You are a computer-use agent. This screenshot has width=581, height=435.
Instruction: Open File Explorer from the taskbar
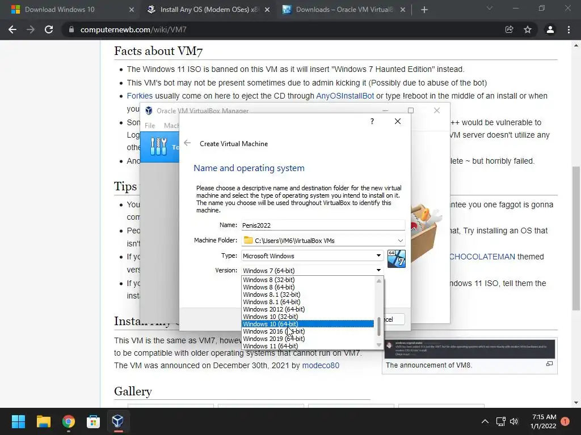43,421
